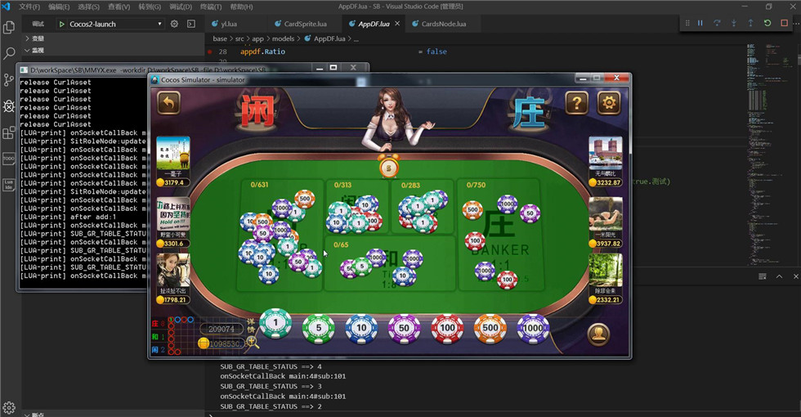The width and height of the screenshot is (801, 417).
Task: Collapse the 监视 watch section
Action: tap(38, 50)
